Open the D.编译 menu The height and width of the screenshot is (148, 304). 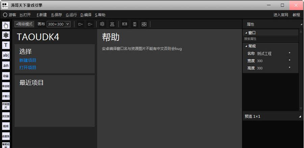pyautogui.click(x=86, y=15)
